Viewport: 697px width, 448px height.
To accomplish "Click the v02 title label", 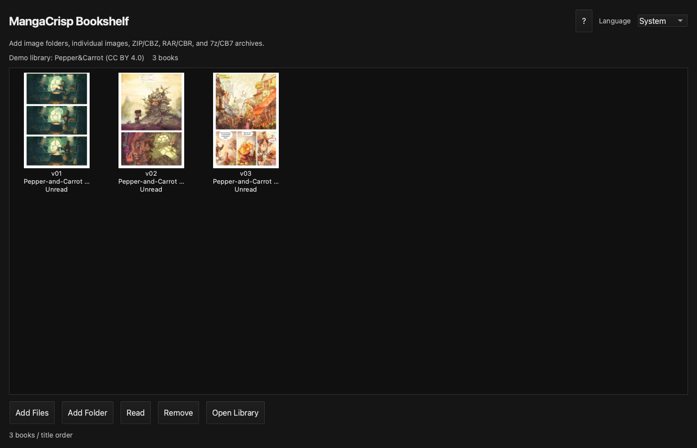I will (151, 174).
